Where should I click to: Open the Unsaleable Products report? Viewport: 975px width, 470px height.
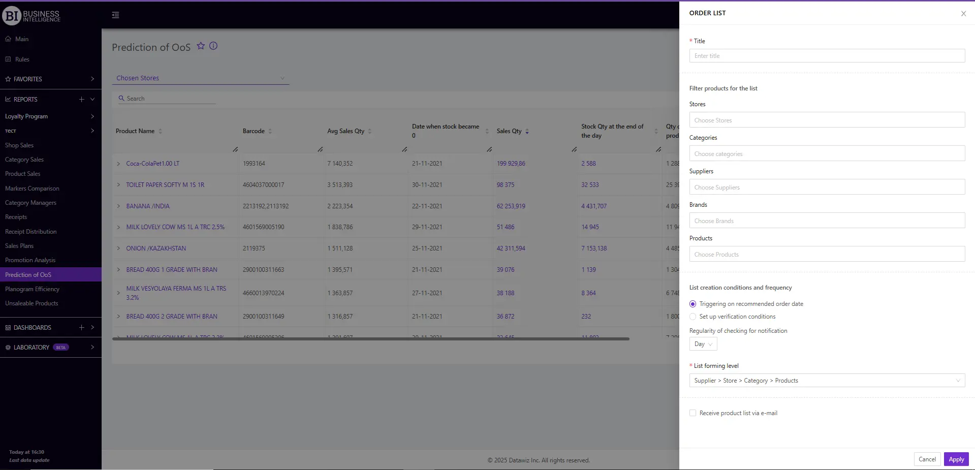pos(32,303)
